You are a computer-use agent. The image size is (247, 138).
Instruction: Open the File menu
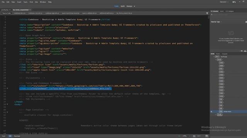[3, 2]
